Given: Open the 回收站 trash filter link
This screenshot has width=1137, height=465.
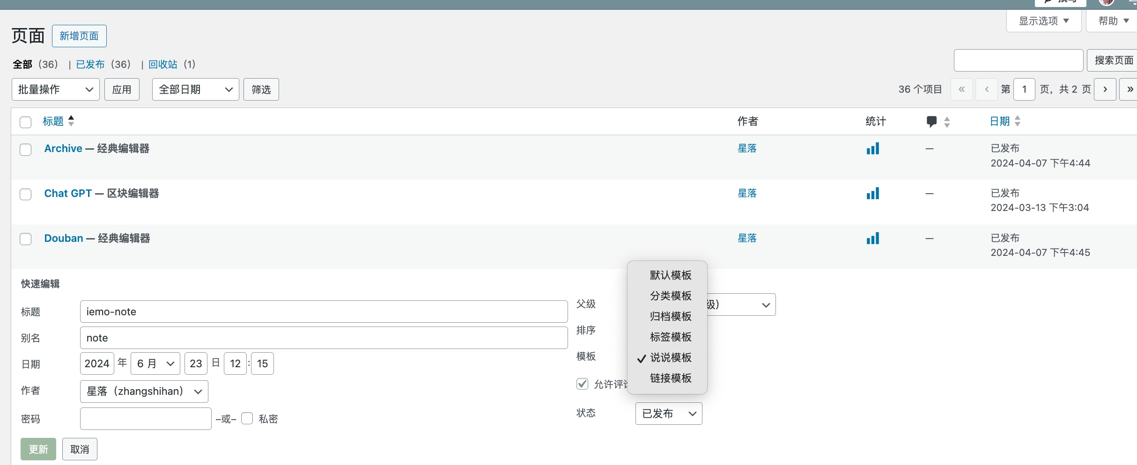Looking at the screenshot, I should pyautogui.click(x=163, y=64).
